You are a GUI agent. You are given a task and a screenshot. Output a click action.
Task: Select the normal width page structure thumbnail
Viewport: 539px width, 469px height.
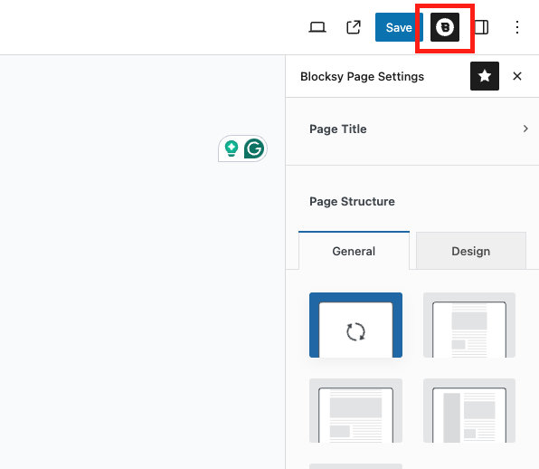point(355,410)
